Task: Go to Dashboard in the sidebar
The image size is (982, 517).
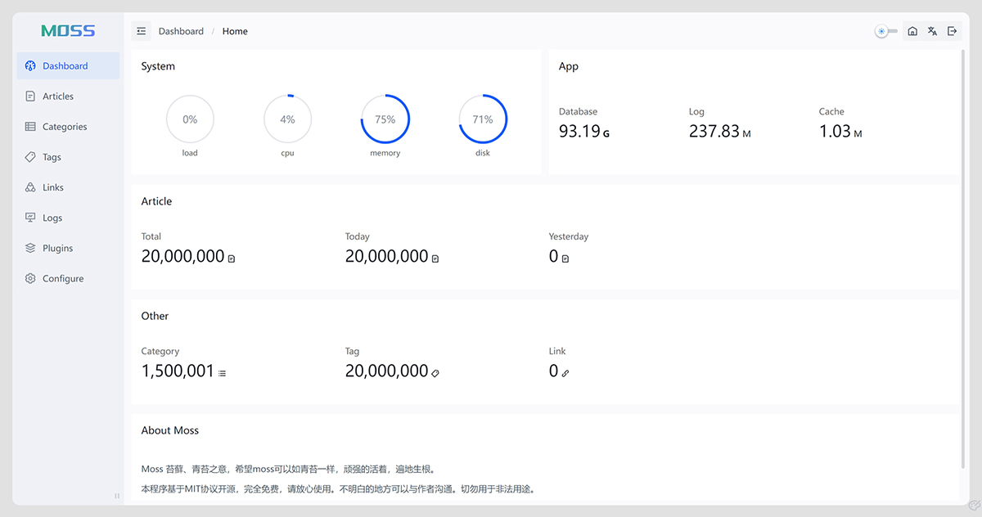Action: tap(65, 66)
